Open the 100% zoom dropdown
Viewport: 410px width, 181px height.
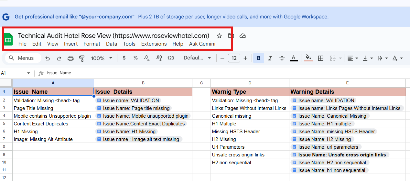[102, 58]
